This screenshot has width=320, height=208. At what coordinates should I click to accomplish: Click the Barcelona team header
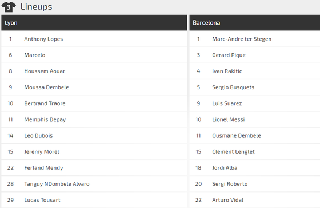[x=255, y=23]
